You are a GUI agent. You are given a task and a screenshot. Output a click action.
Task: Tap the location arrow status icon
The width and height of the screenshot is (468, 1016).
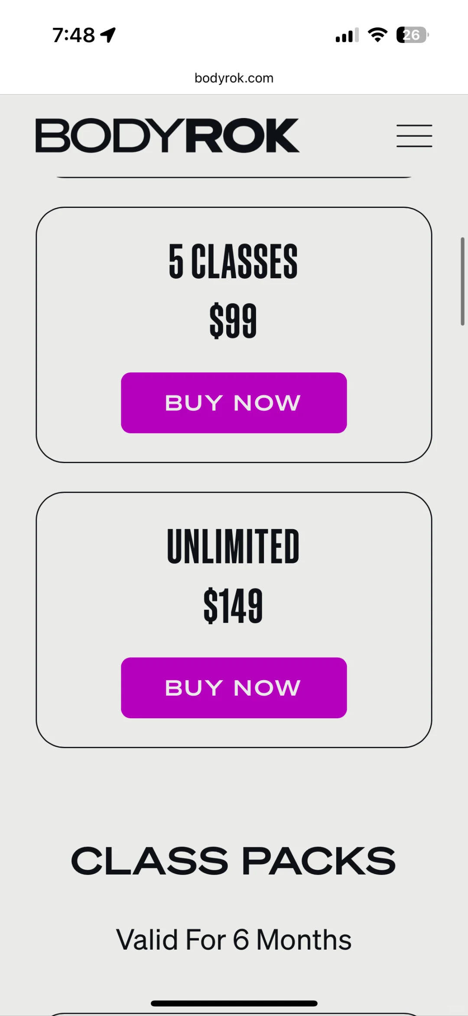(x=108, y=35)
